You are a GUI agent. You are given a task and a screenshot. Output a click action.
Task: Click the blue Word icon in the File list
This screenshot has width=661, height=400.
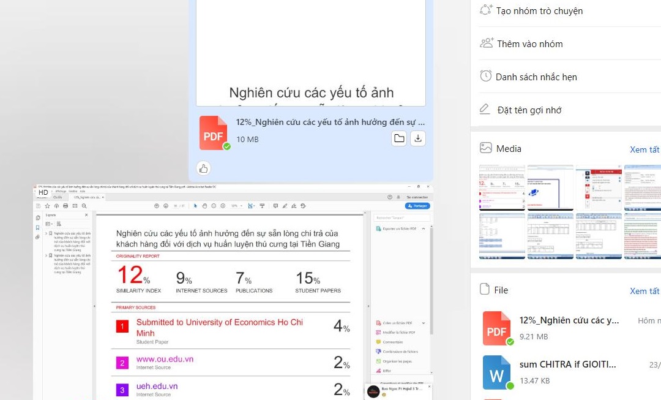tap(498, 372)
